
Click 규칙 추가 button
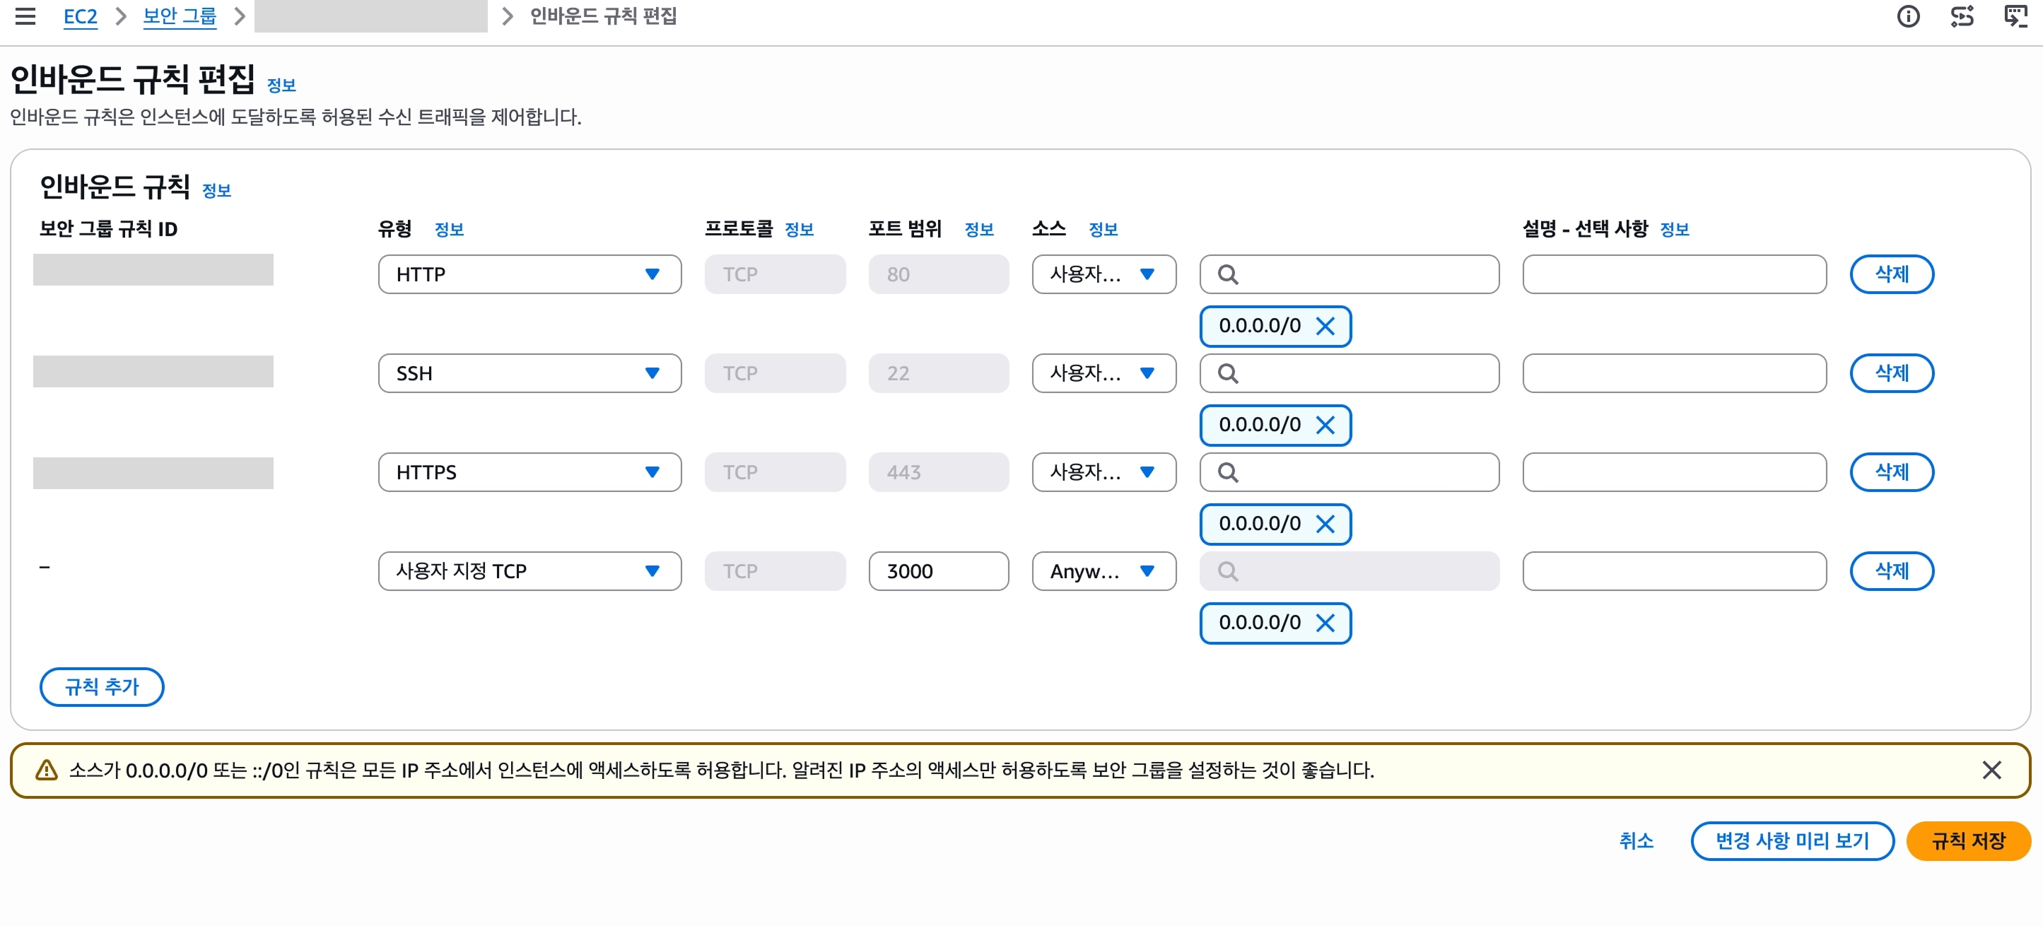(102, 686)
